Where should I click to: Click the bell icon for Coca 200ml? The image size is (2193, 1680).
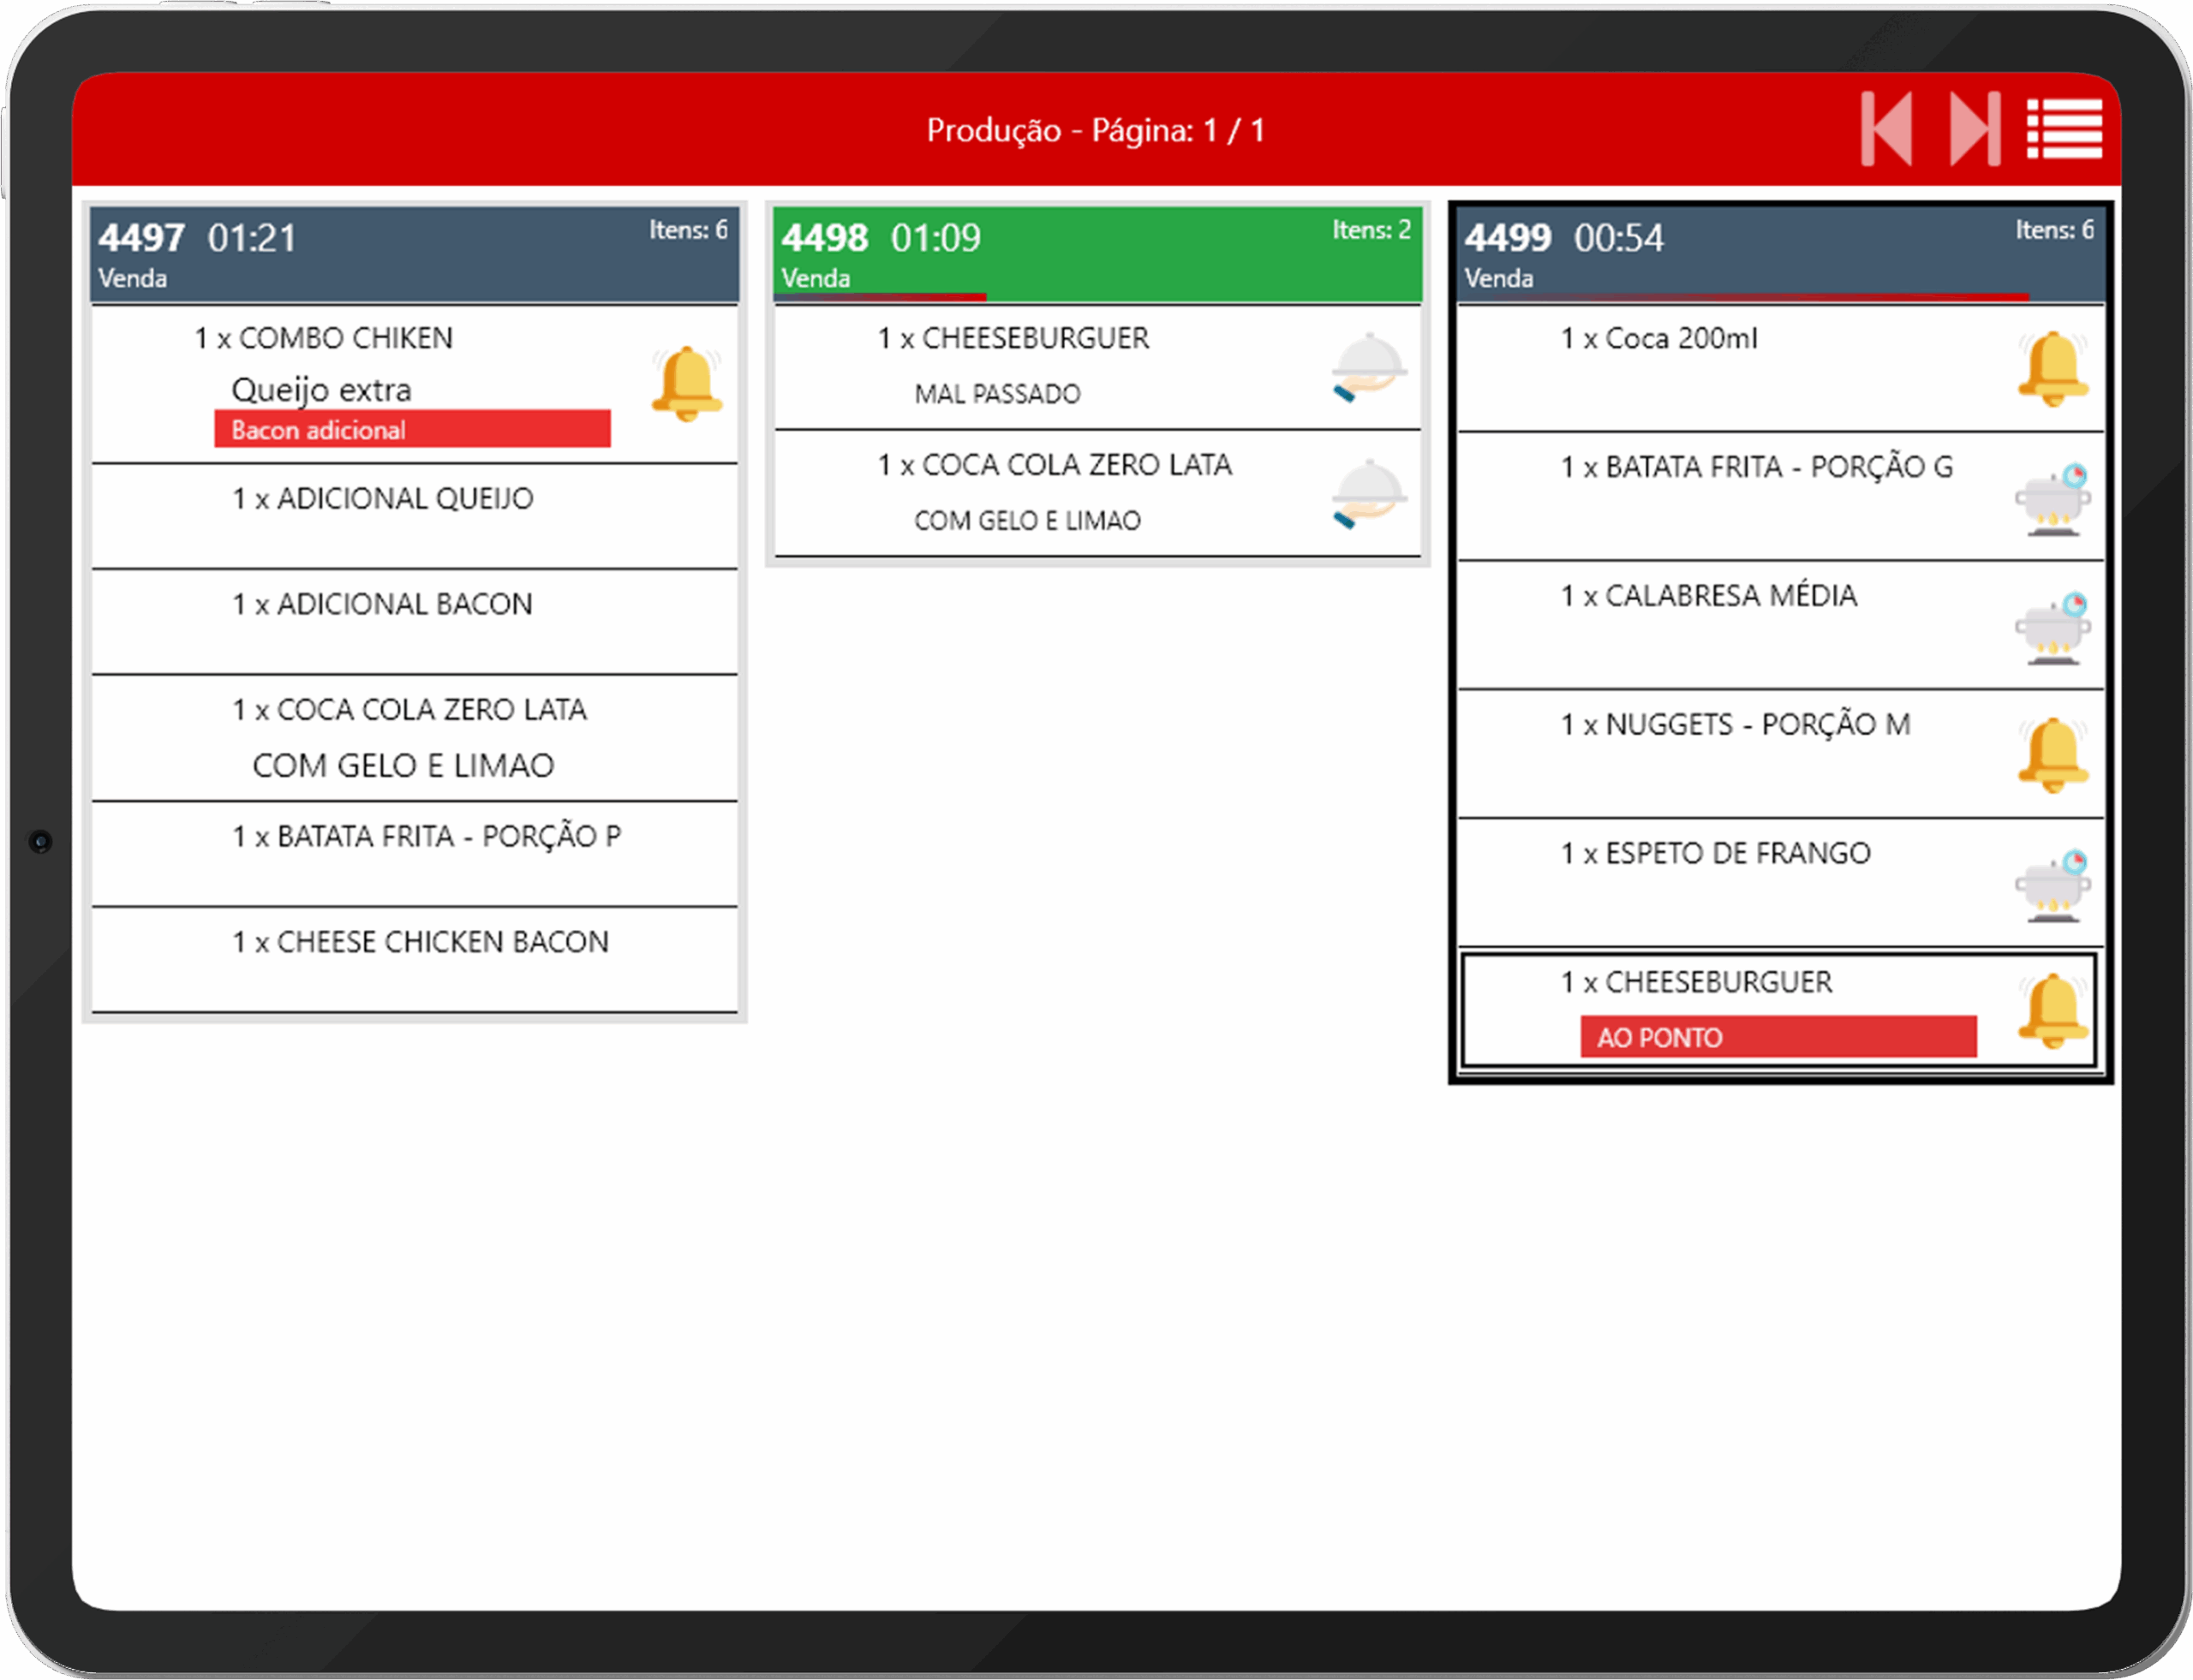click(x=2053, y=369)
